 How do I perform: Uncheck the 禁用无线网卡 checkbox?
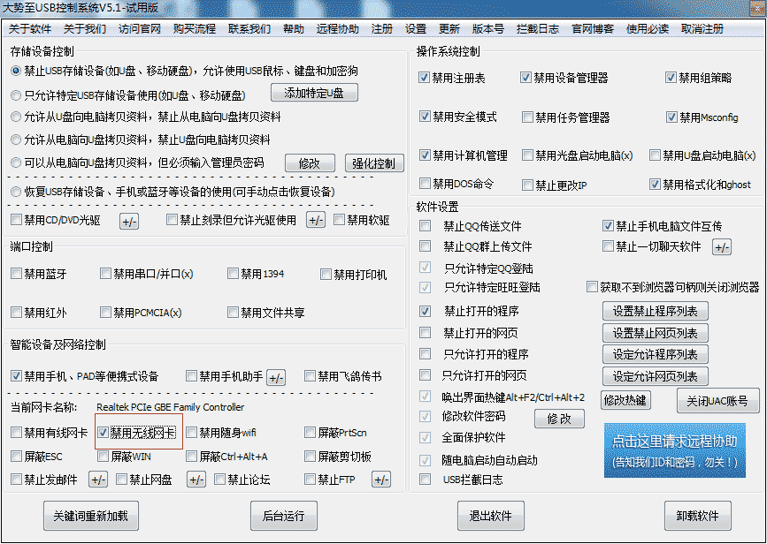point(104,433)
